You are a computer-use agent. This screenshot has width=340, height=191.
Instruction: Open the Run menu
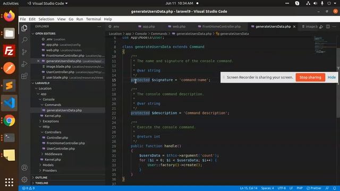(x=80, y=19)
